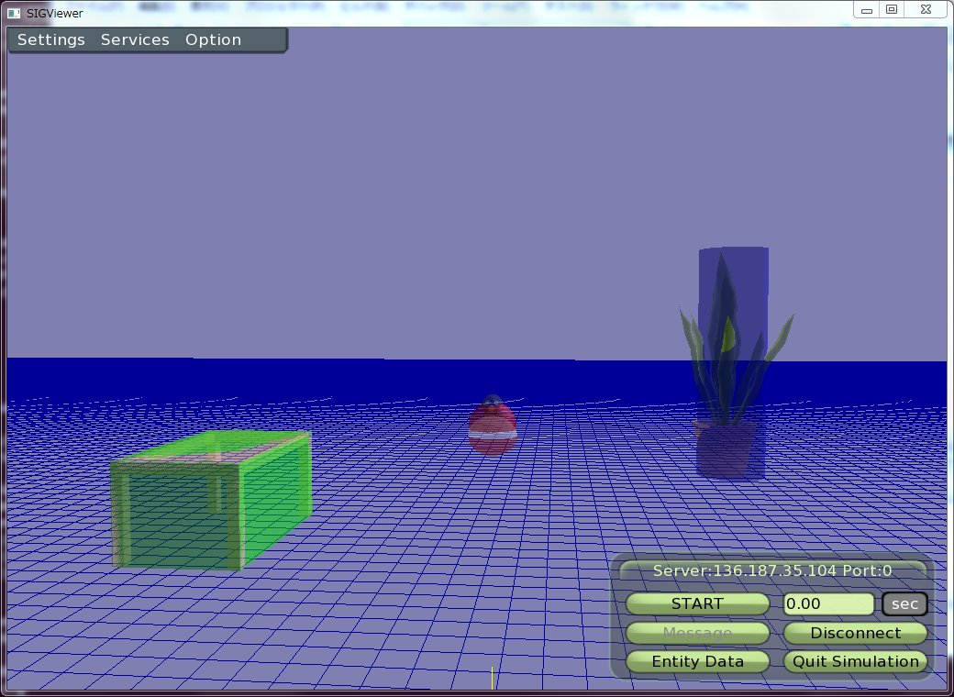Click the simulation time field showing 0.00

pos(828,603)
